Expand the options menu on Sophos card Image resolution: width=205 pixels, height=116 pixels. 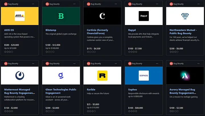[x=157, y=63]
